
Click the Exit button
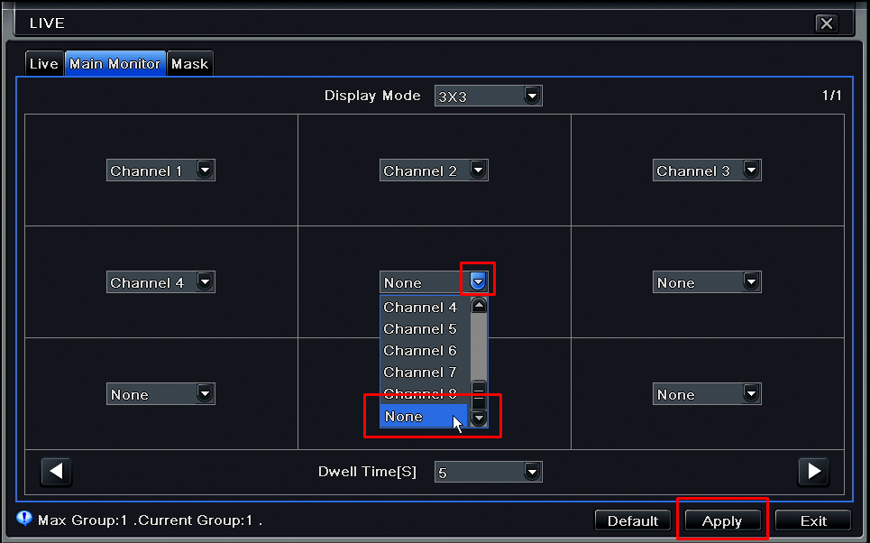pyautogui.click(x=813, y=520)
